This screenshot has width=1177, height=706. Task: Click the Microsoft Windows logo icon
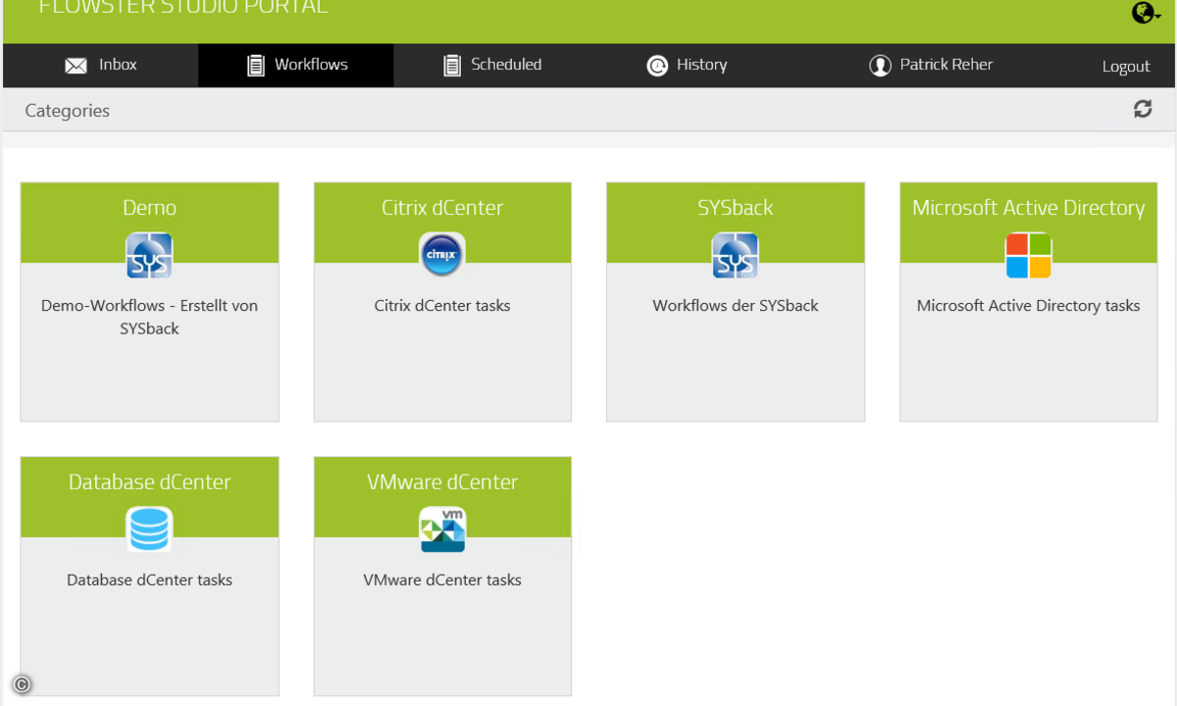pos(1028,256)
